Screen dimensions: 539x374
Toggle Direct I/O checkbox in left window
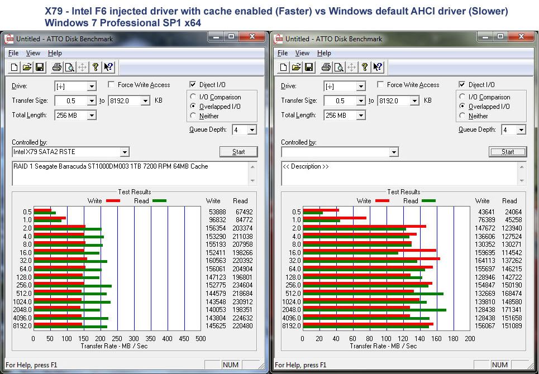pos(193,84)
